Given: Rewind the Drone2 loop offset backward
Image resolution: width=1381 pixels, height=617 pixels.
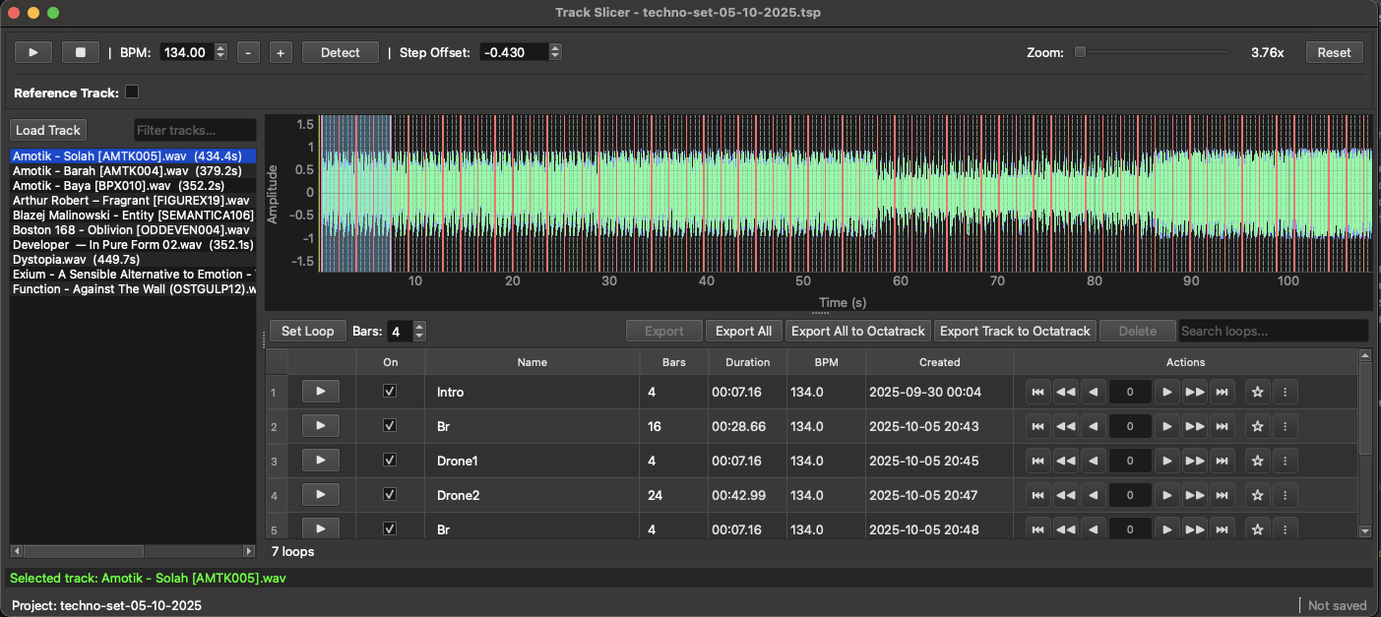Looking at the screenshot, I should 1065,495.
